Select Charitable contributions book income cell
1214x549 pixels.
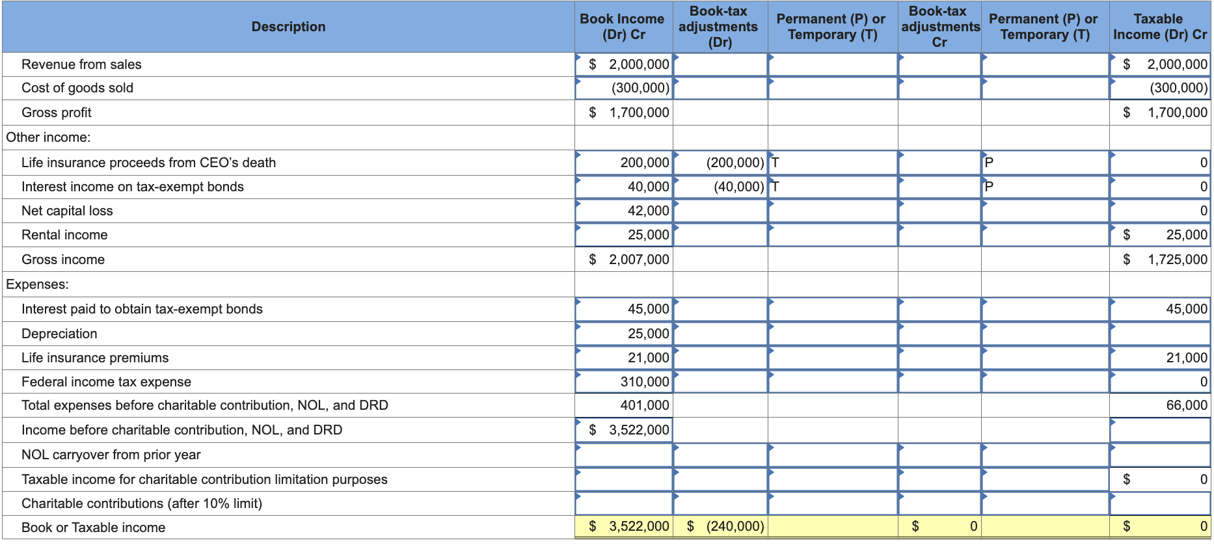(624, 503)
